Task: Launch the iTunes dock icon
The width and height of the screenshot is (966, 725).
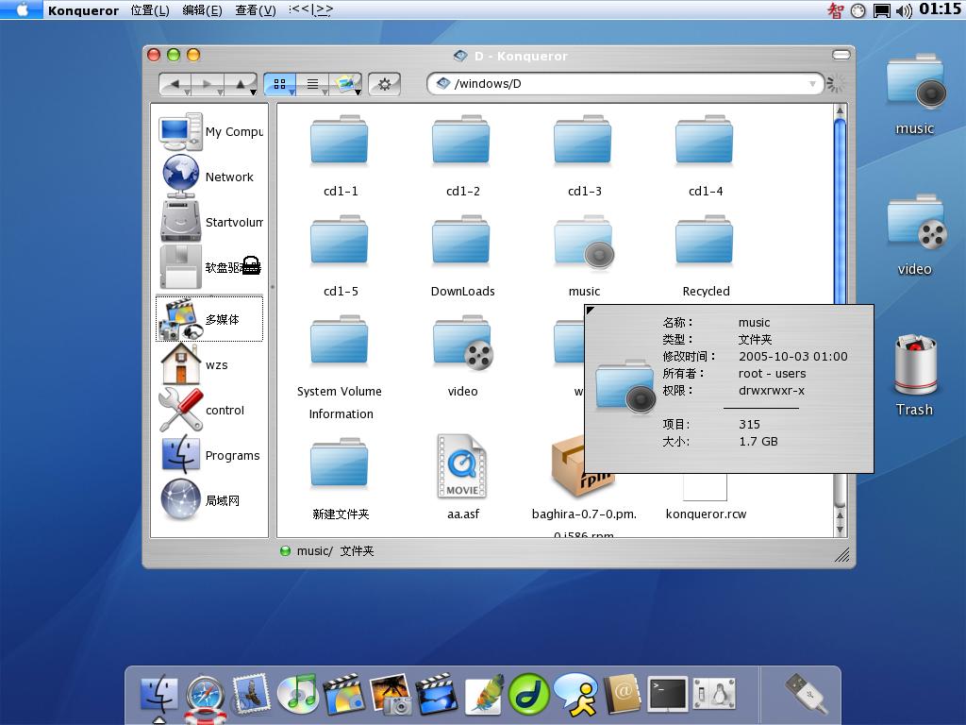Action: pyautogui.click(x=297, y=694)
